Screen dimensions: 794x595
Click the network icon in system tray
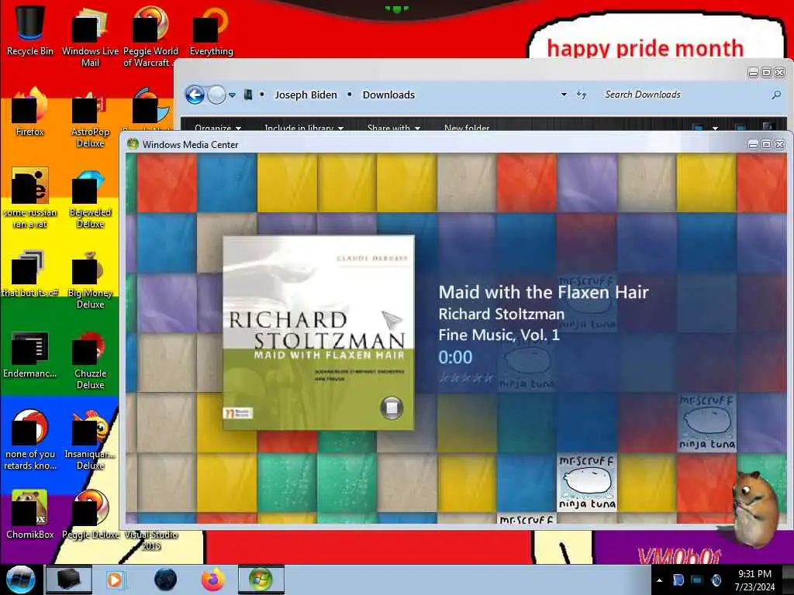[697, 580]
